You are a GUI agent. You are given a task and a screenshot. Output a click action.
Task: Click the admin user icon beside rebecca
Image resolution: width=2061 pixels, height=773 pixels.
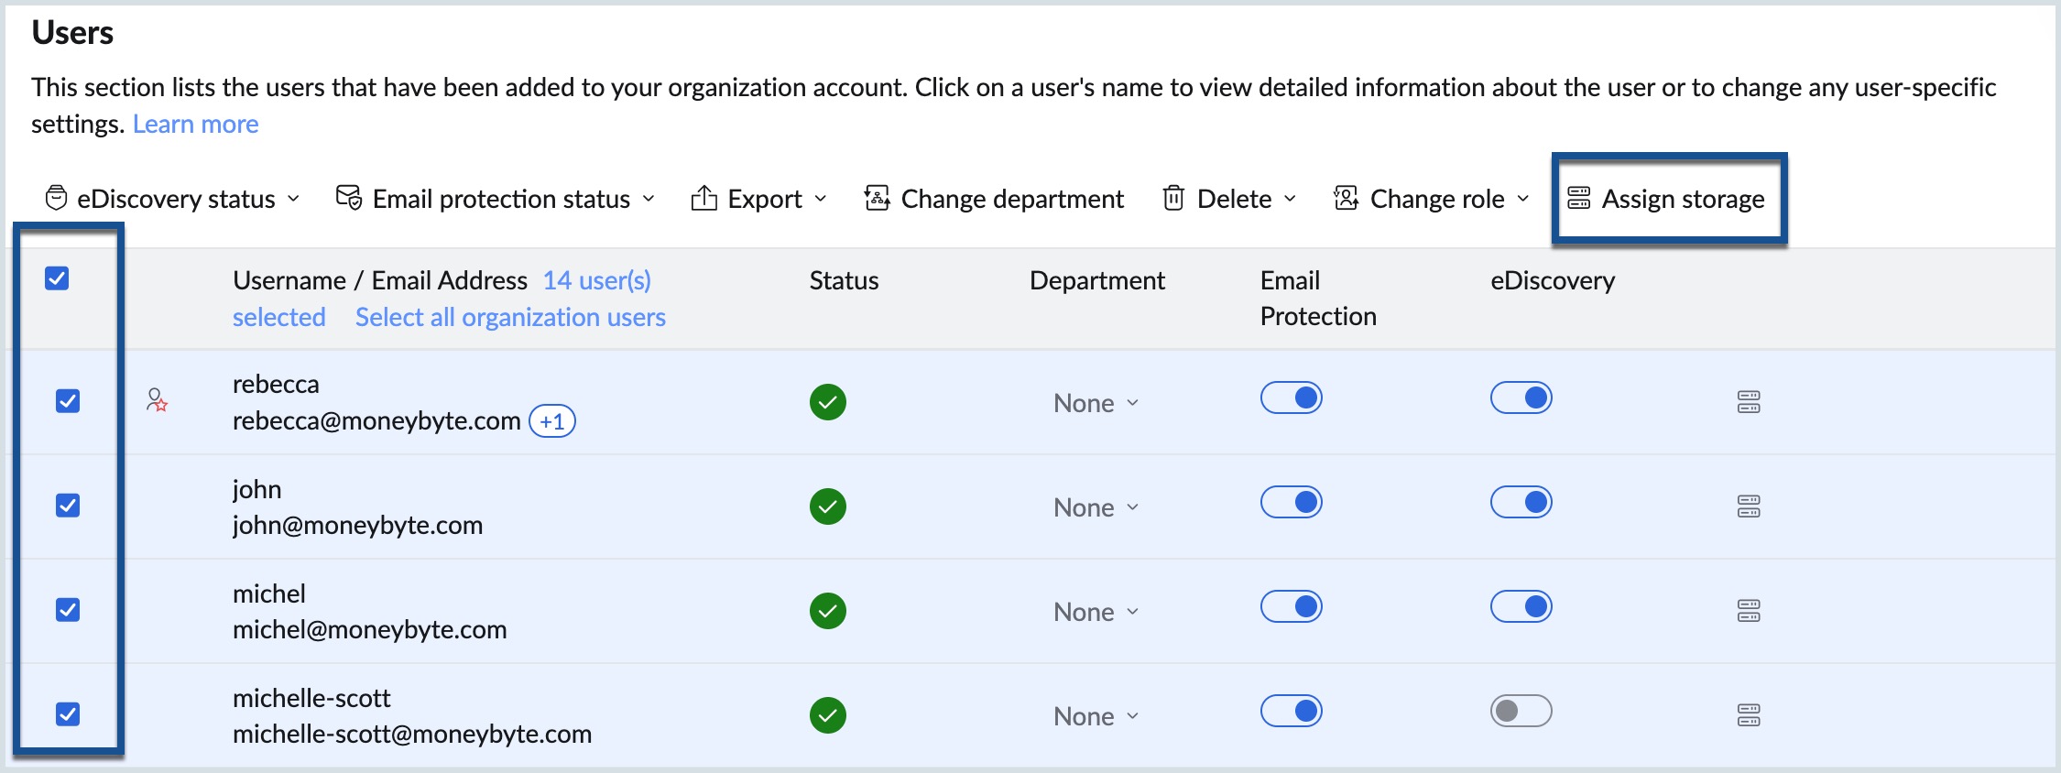tap(157, 400)
